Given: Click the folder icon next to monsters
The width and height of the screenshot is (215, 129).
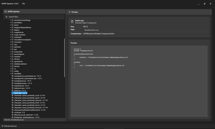Looking at the screenshot, I should (13, 42).
